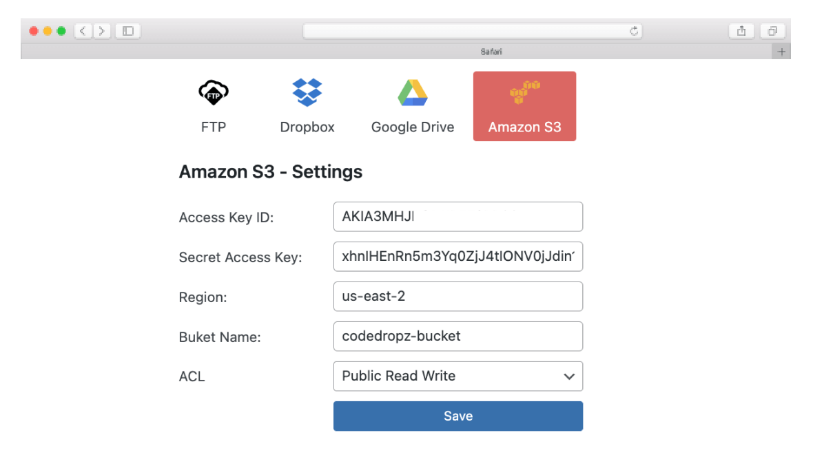Show all tabs overview button
The width and height of the screenshot is (813, 468).
772,31
